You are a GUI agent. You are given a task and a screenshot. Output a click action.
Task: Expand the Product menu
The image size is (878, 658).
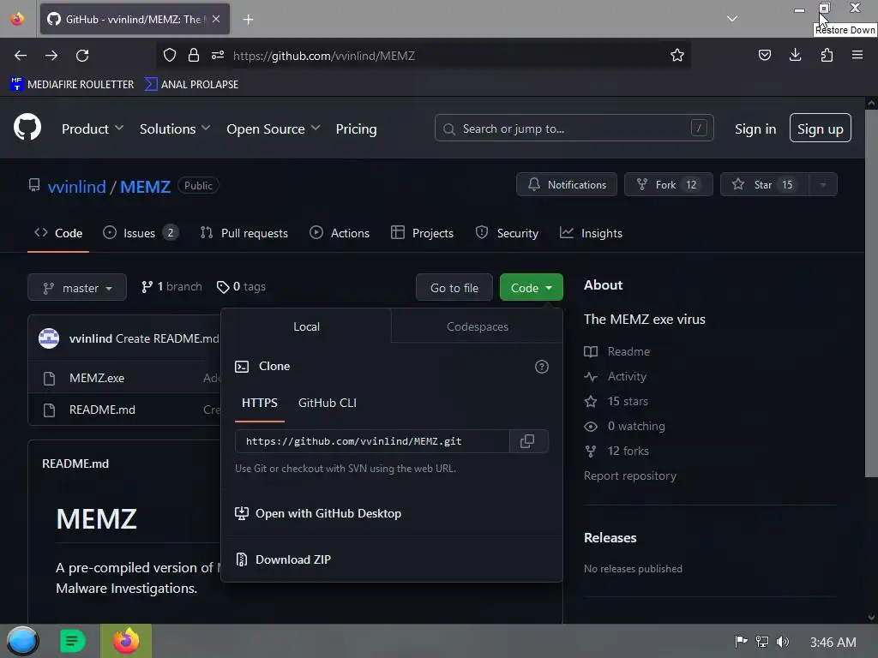(93, 129)
